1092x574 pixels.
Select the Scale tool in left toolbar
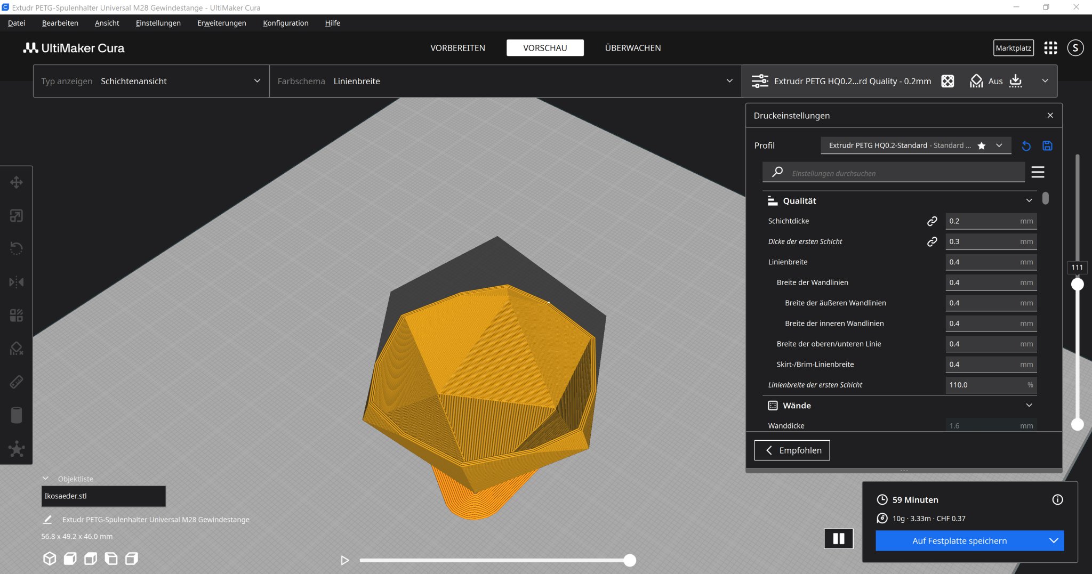click(16, 216)
